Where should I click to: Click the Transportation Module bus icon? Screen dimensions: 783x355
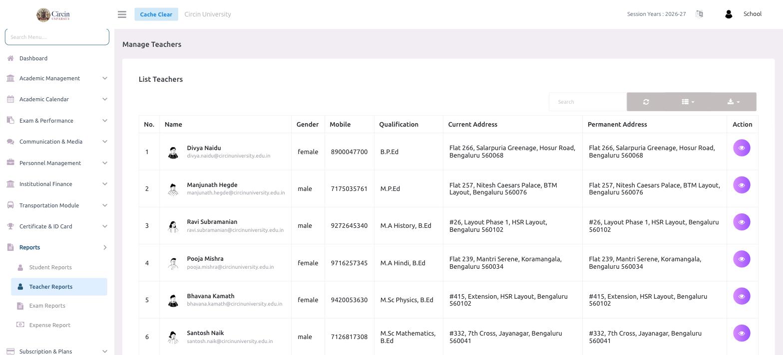(10, 205)
